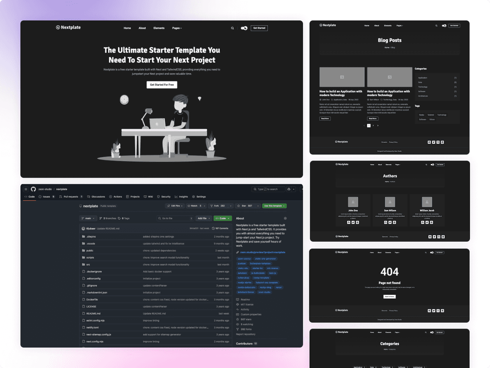The width and height of the screenshot is (490, 368).
Task: Click the 187 Commits history icon
Action: tap(213, 229)
